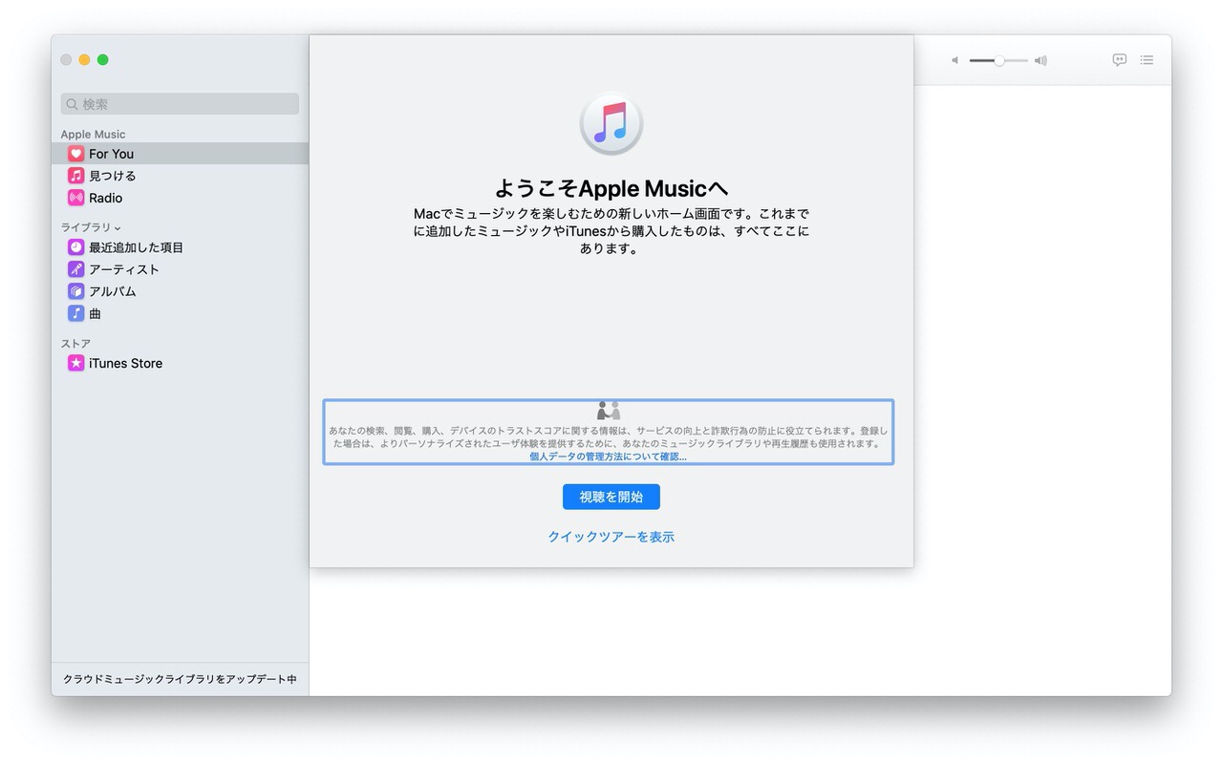Click the アーティスト microphone icon
Screen dimensions: 1223x764
pos(75,269)
